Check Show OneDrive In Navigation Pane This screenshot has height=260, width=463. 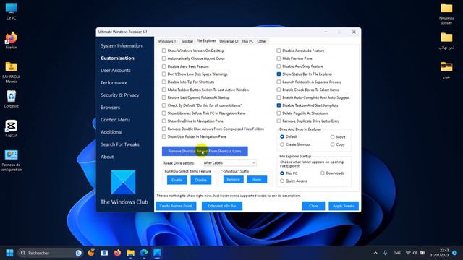(x=164, y=121)
